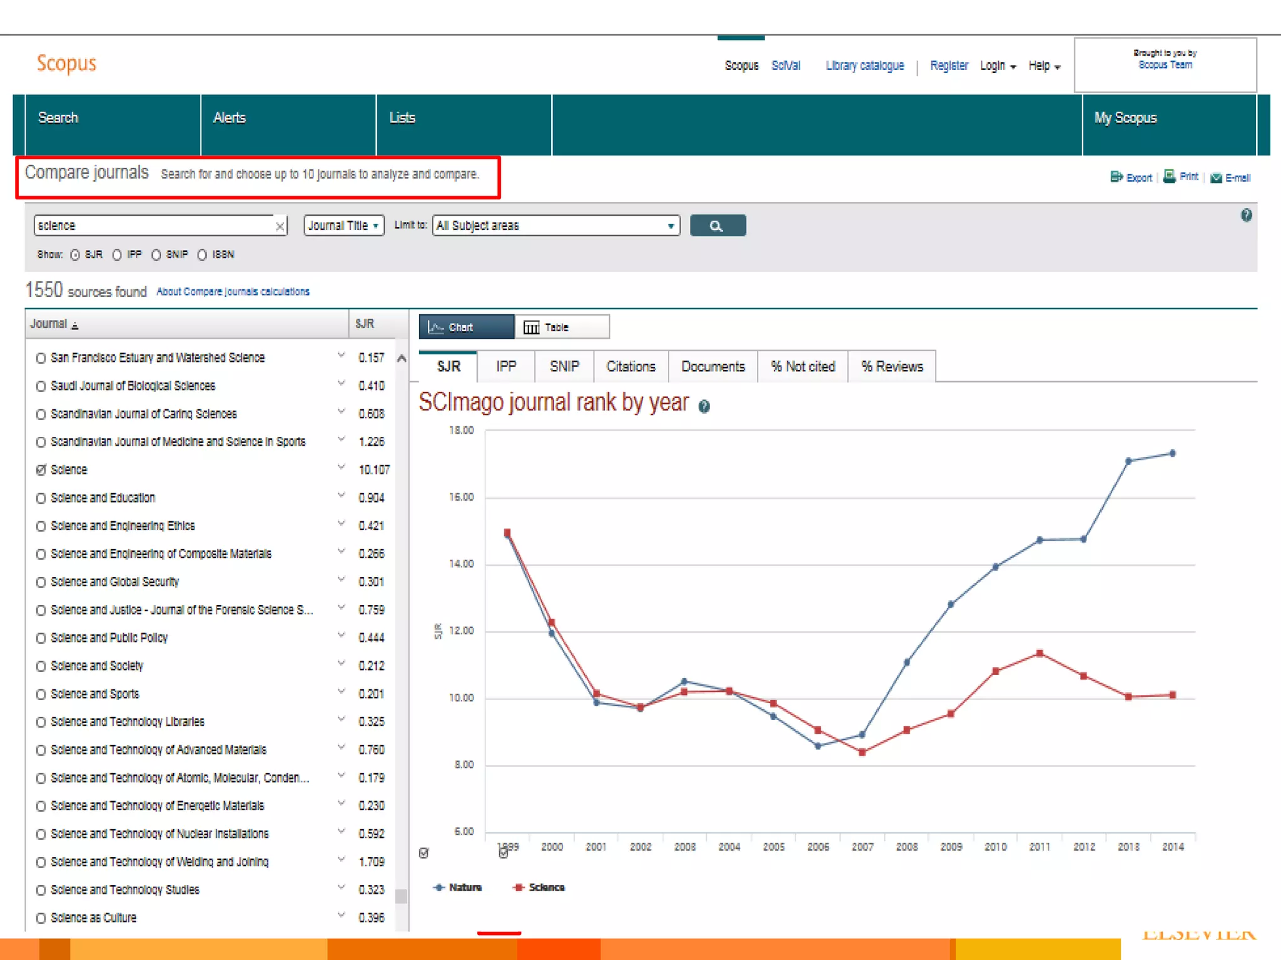Viewport: 1281px width, 960px height.
Task: Open the Citations tab
Action: tap(630, 366)
